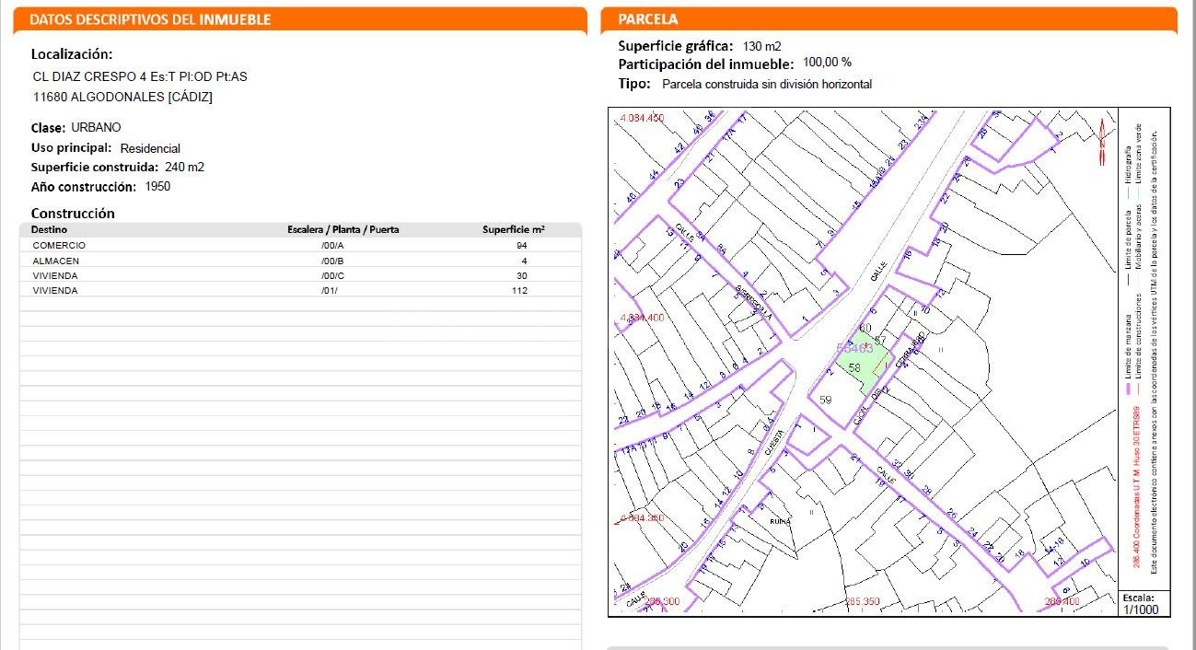Click the 'PARCELA' section header
Image resolution: width=1196 pixels, height=650 pixels.
647,19
